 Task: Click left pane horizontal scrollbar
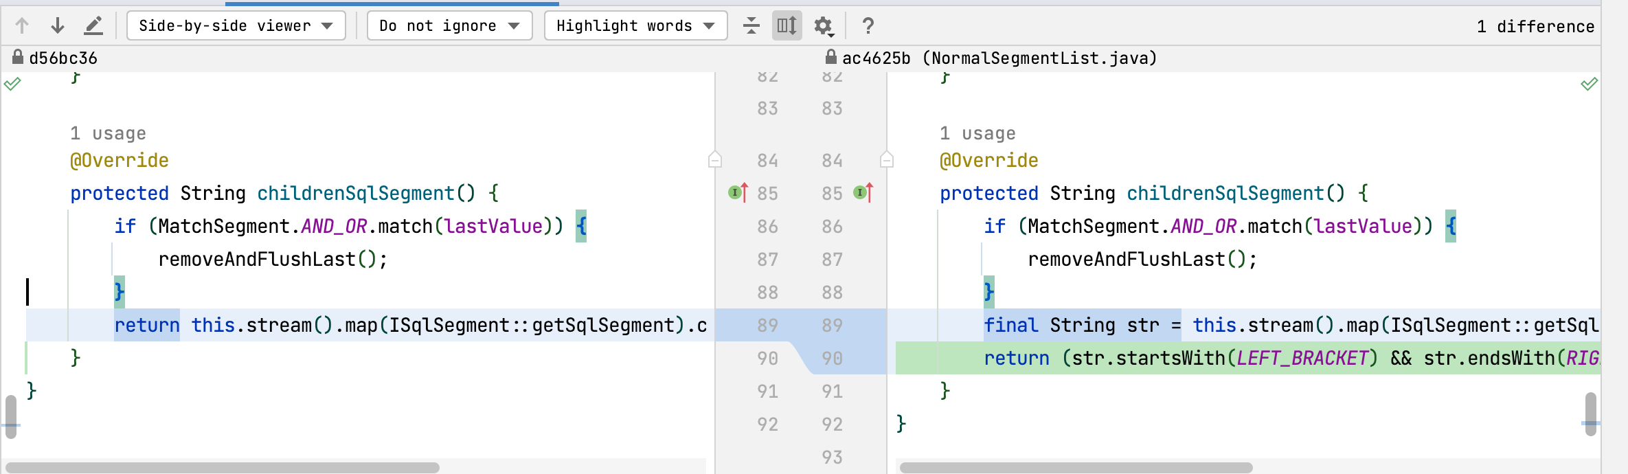coord(223,468)
